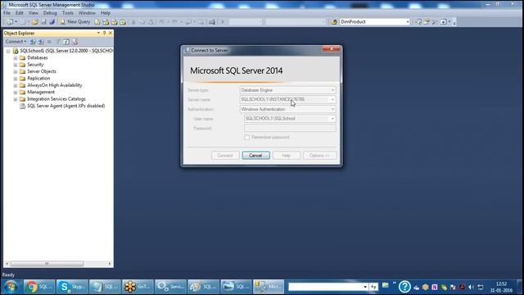The width and height of the screenshot is (524, 295).
Task: Click the Analysis Services XMLA Query icon
Action: pyautogui.click(x=123, y=22)
